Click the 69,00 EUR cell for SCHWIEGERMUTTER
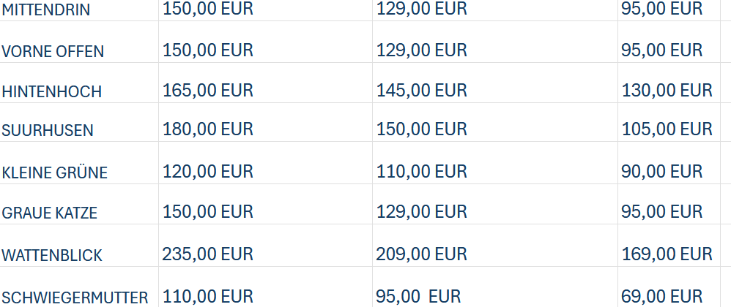This screenshot has height=307, width=731. (x=661, y=297)
